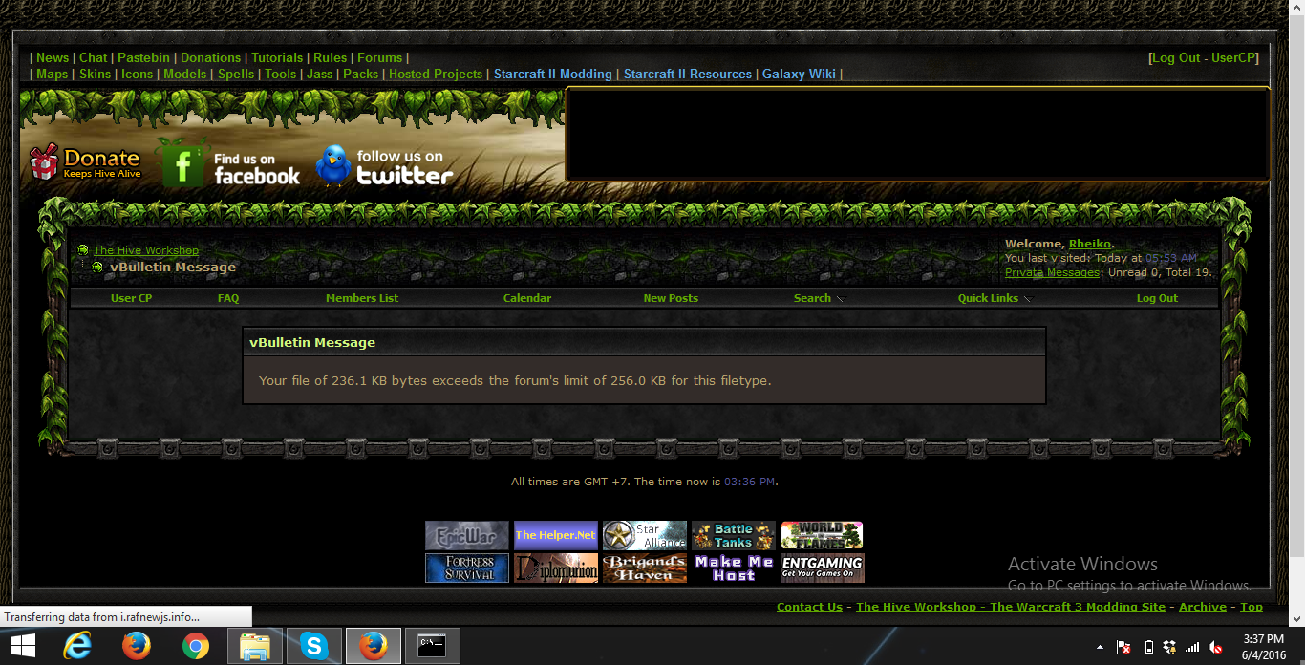Launch Google Chrome from the taskbar

(x=196, y=647)
